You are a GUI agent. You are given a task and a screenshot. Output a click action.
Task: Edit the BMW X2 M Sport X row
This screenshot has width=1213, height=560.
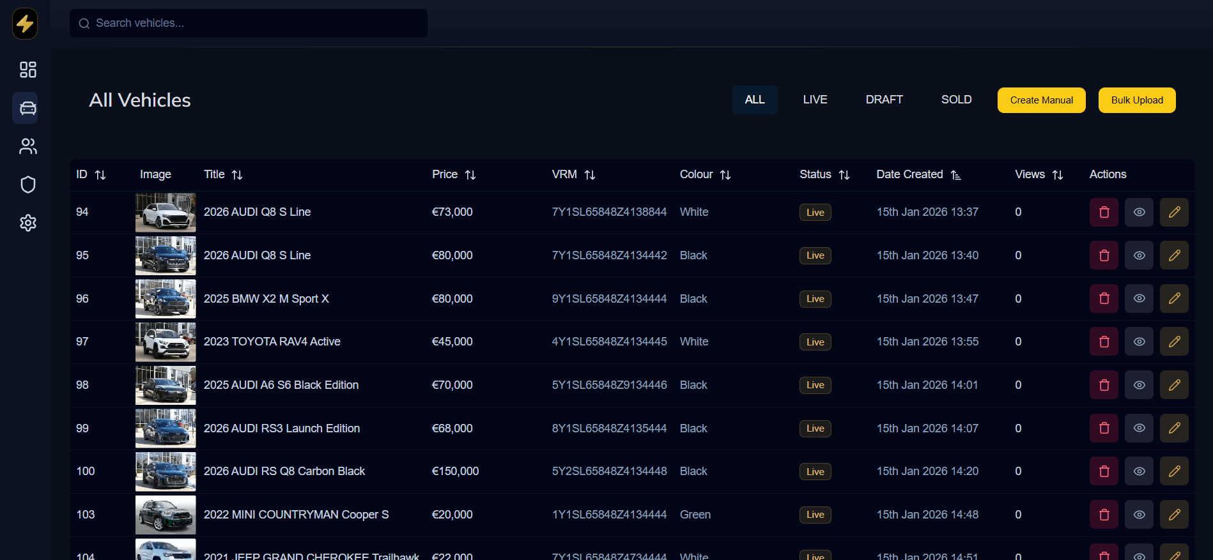(1174, 298)
